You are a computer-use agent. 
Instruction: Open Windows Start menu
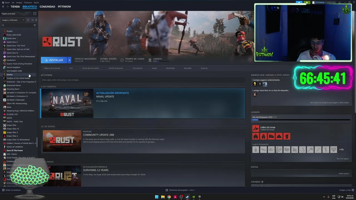[157, 197]
